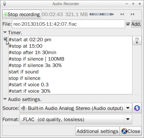Collapse the Audio settings. section triangle
This screenshot has height=138, width=144.
pos(5,99)
